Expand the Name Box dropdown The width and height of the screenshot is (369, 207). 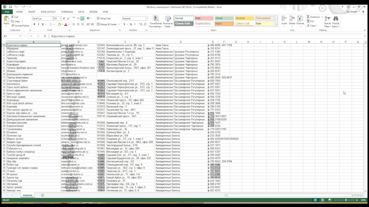pos(20,36)
